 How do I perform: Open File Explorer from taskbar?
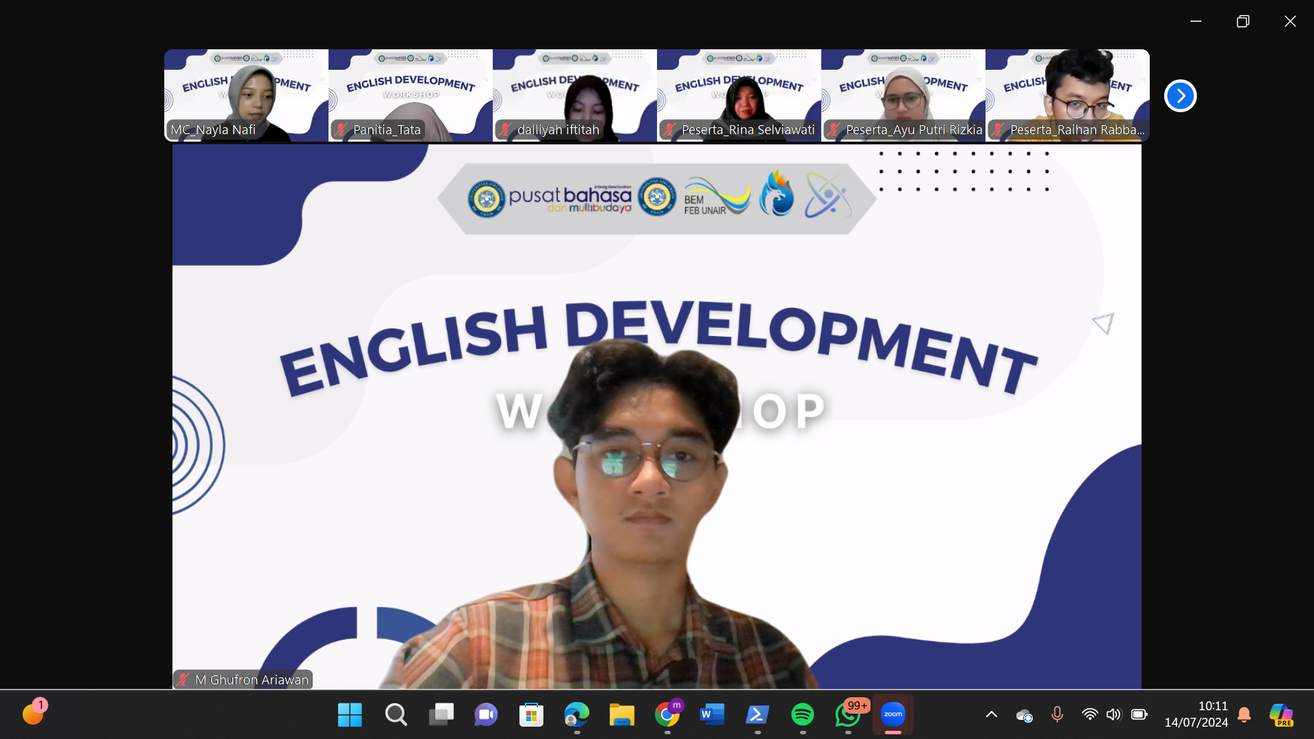pyautogui.click(x=622, y=715)
